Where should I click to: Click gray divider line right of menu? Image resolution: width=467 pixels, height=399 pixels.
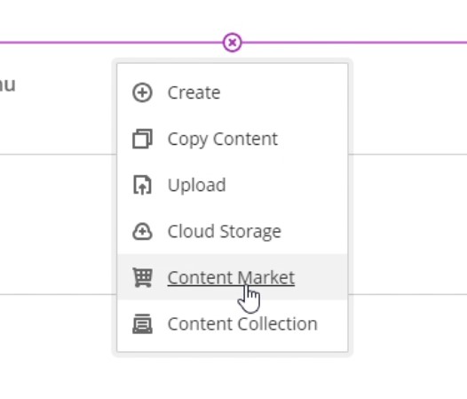point(408,155)
